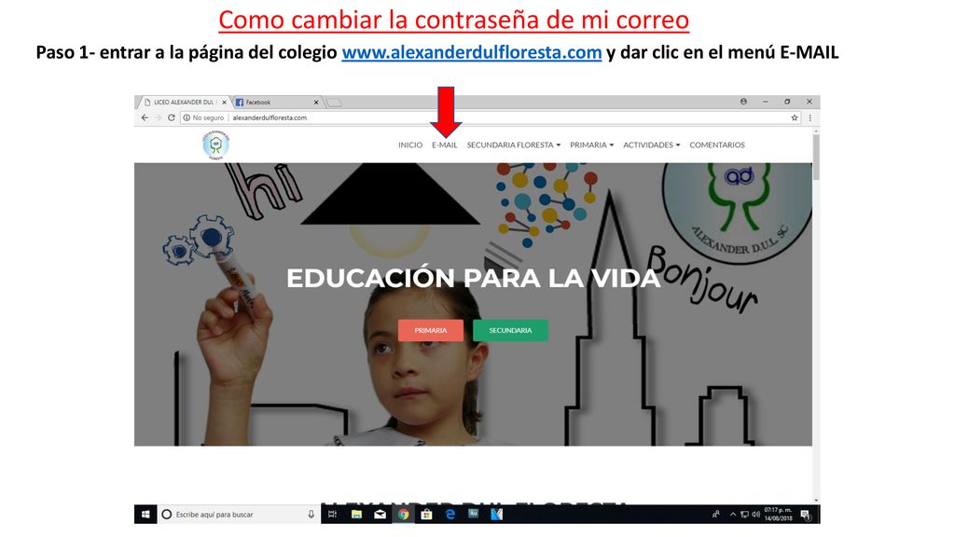This screenshot has width=955, height=537.
Task: Open File Explorer from the taskbar
Action: coord(356,515)
